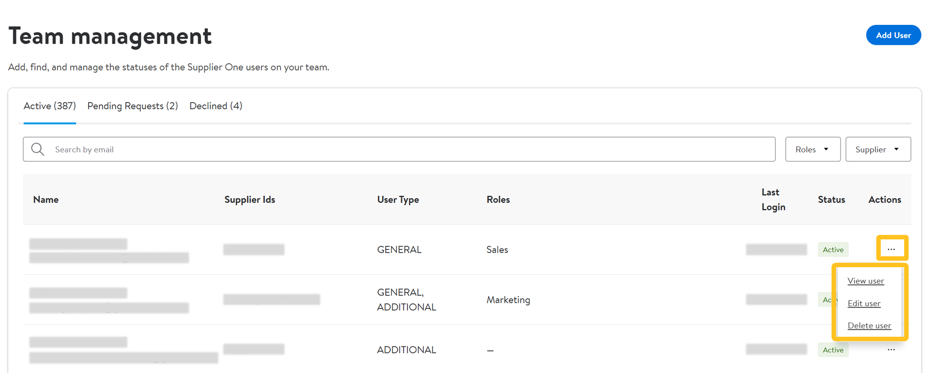Viewport: 933px width, 373px height.
Task: Click the User Type column header
Action: point(398,200)
